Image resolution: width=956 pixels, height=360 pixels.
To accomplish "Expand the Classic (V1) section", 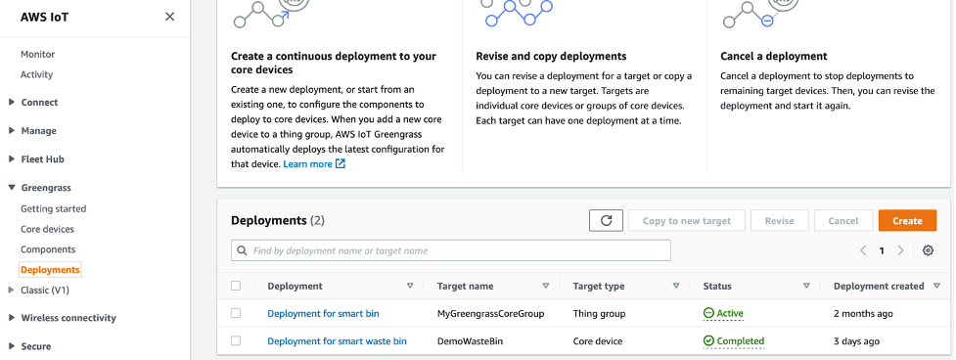I will pos(12,290).
